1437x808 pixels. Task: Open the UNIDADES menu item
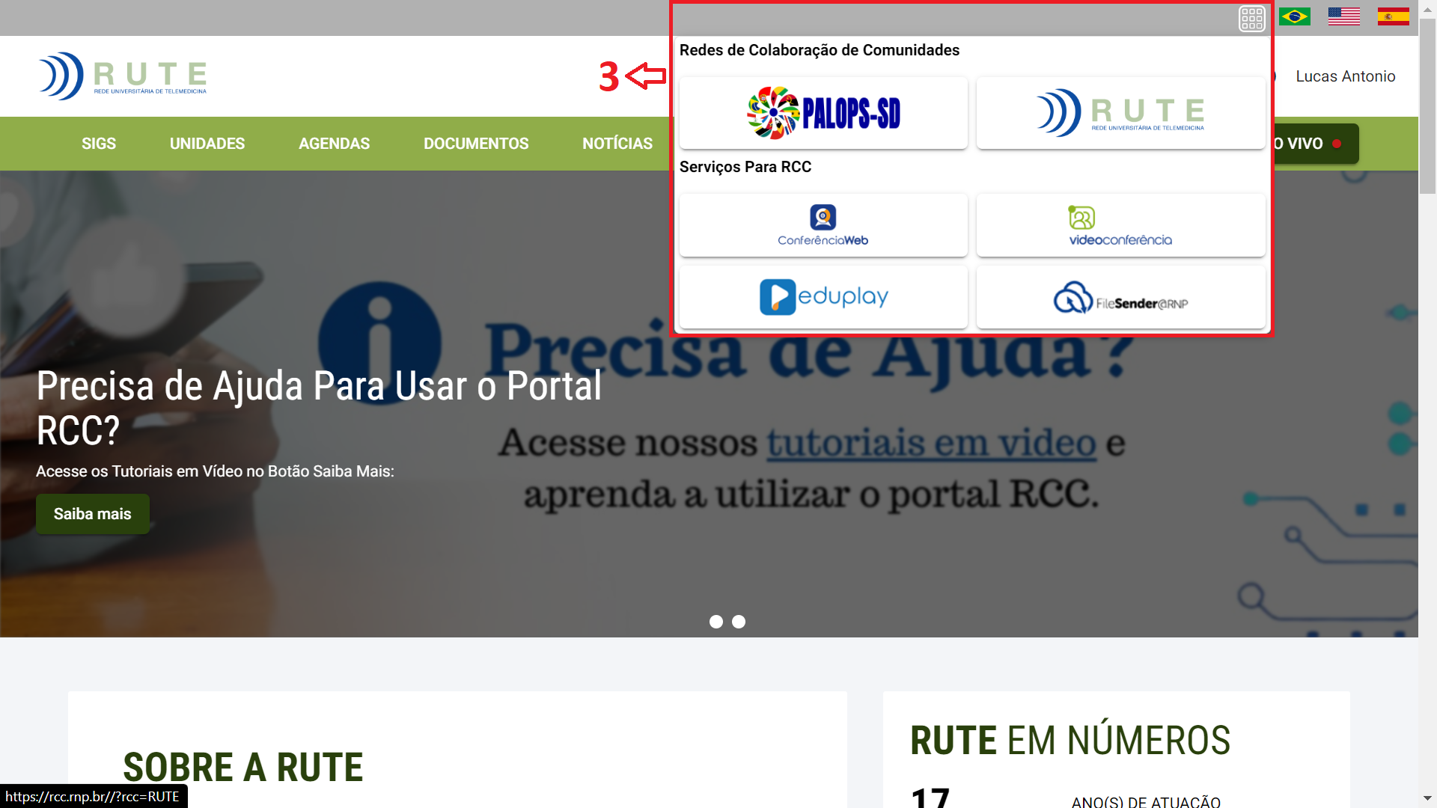click(x=207, y=144)
